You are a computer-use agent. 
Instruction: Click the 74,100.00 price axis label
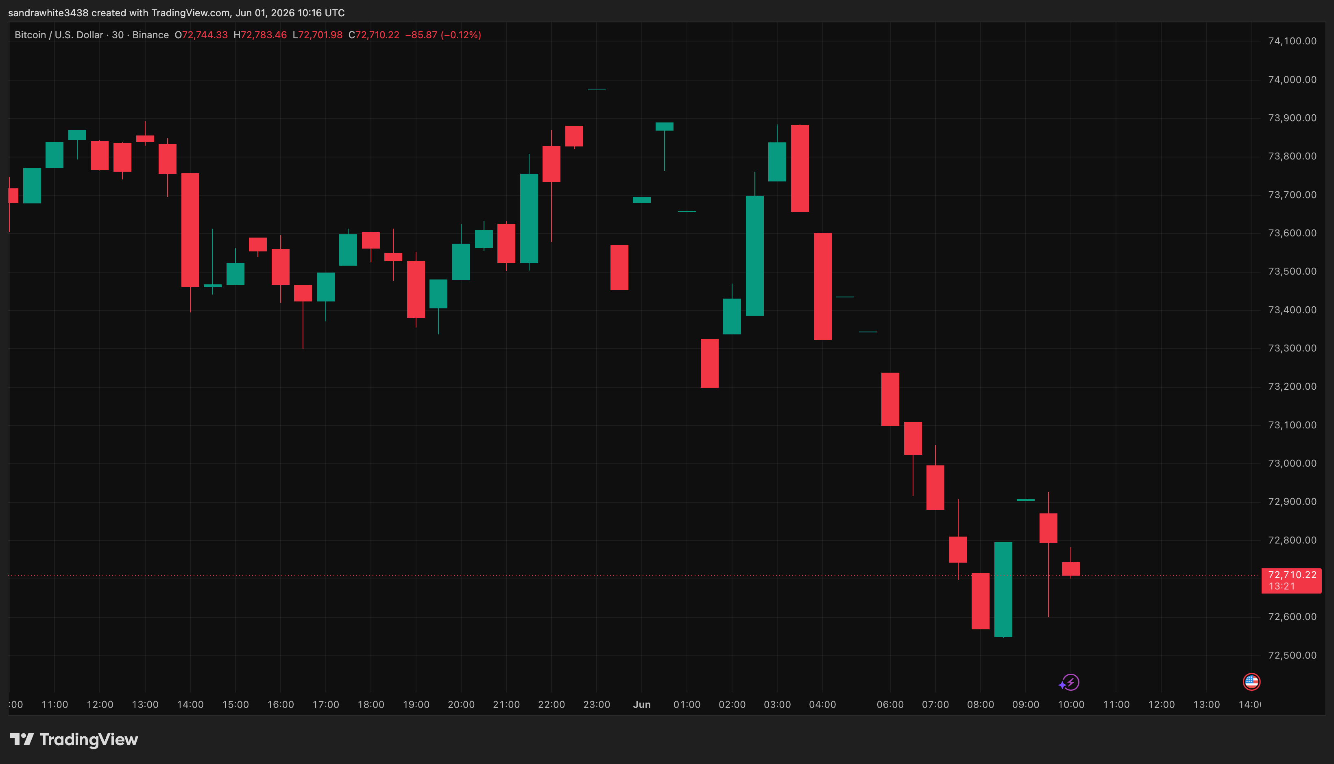1292,41
